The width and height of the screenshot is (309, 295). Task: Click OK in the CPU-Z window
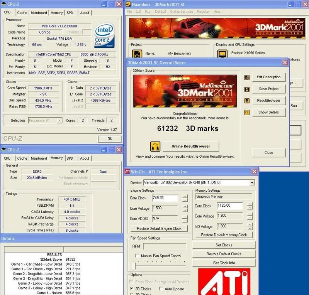coord(110,139)
